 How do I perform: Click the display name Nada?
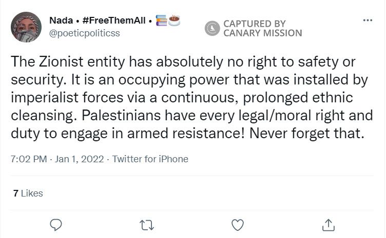pos(61,20)
